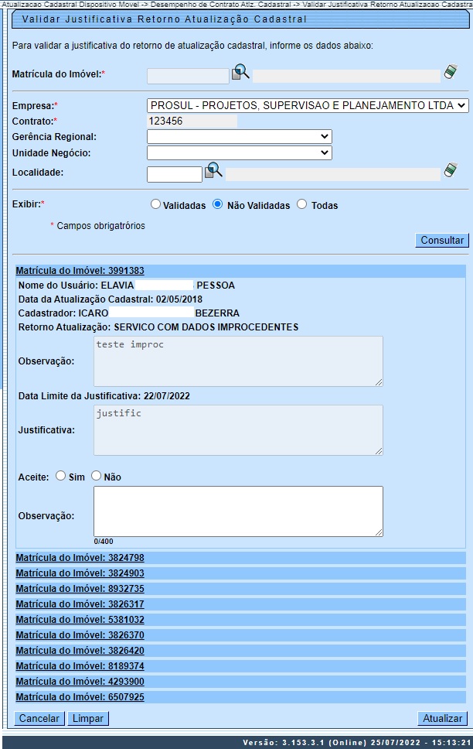Collapse the Matrícula do Imóvel: 3991383 section
This screenshot has width=473, height=749.
(80, 272)
